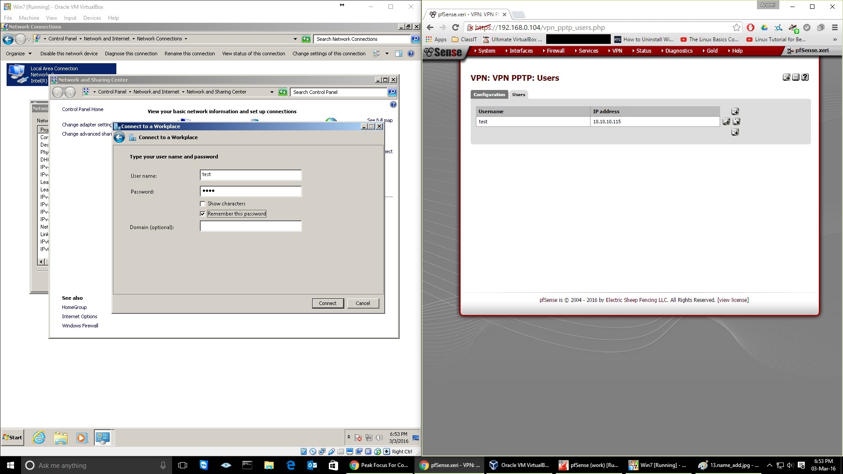843x474 pixels.
Task: Show more Chrome bookmarks with the chevron
Action: pyautogui.click(x=835, y=39)
